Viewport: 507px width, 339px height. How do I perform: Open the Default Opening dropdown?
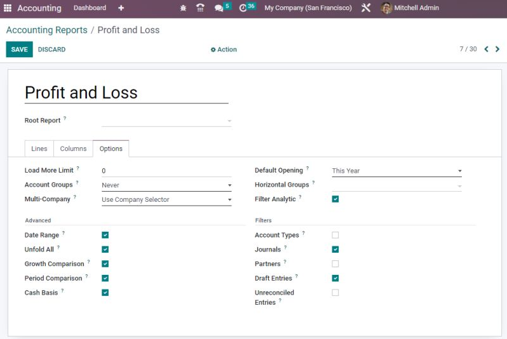[396, 171]
